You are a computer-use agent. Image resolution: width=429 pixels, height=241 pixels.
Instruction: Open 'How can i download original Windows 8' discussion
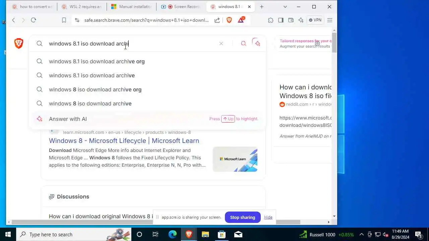(x=101, y=216)
